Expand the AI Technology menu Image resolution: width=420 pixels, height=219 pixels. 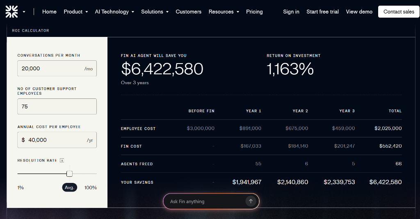114,12
